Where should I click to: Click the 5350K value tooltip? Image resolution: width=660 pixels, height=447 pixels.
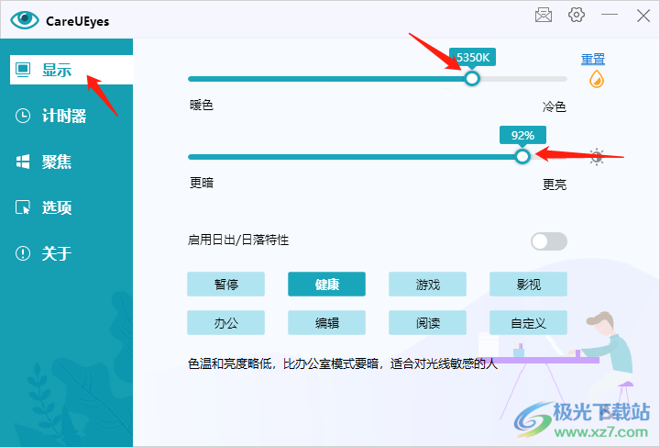(x=473, y=57)
